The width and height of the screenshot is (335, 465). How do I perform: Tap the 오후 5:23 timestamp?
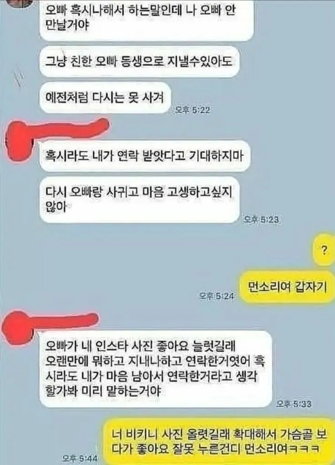tap(261, 219)
